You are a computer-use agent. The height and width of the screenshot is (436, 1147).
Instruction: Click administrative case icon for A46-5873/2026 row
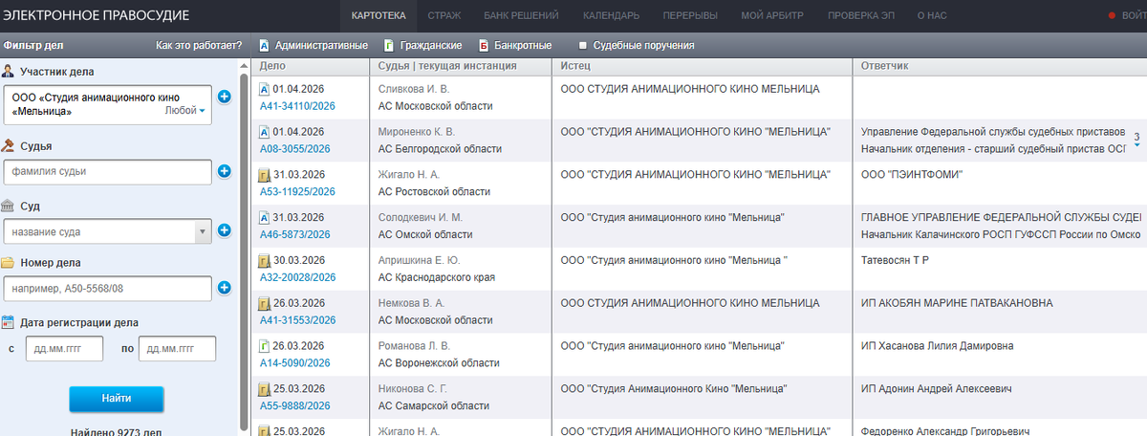pos(265,217)
